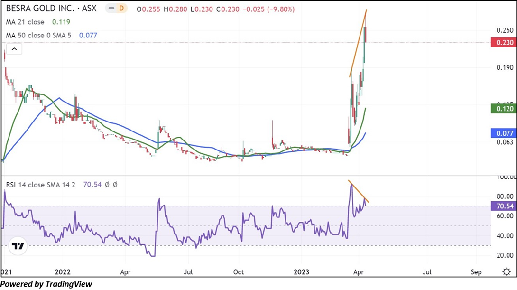Select the MA 50 close 0 SMA 5 label
This screenshot has width=517, height=290.
(38, 35)
